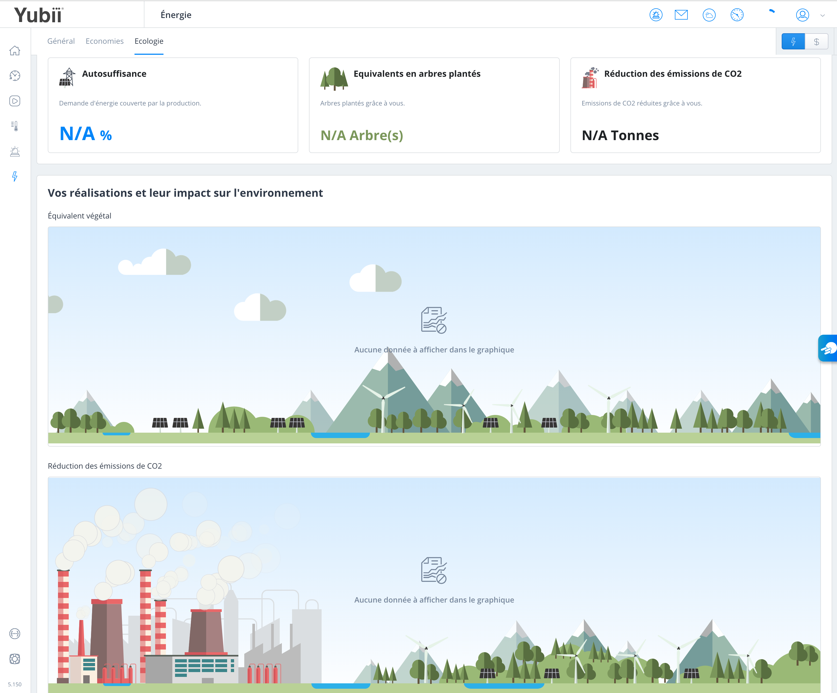Switch to energy unit lightning toggle
This screenshot has width=837, height=693.
[793, 41]
